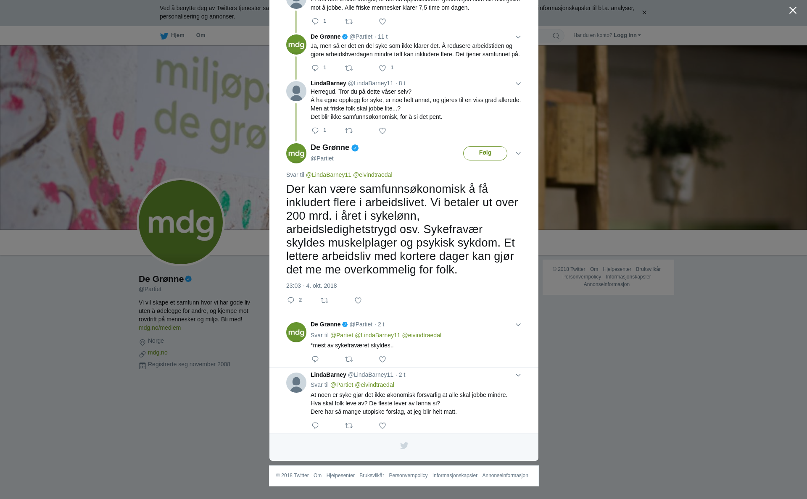Toggle retweet on LindaBarney's 2 t reply

tap(349, 425)
